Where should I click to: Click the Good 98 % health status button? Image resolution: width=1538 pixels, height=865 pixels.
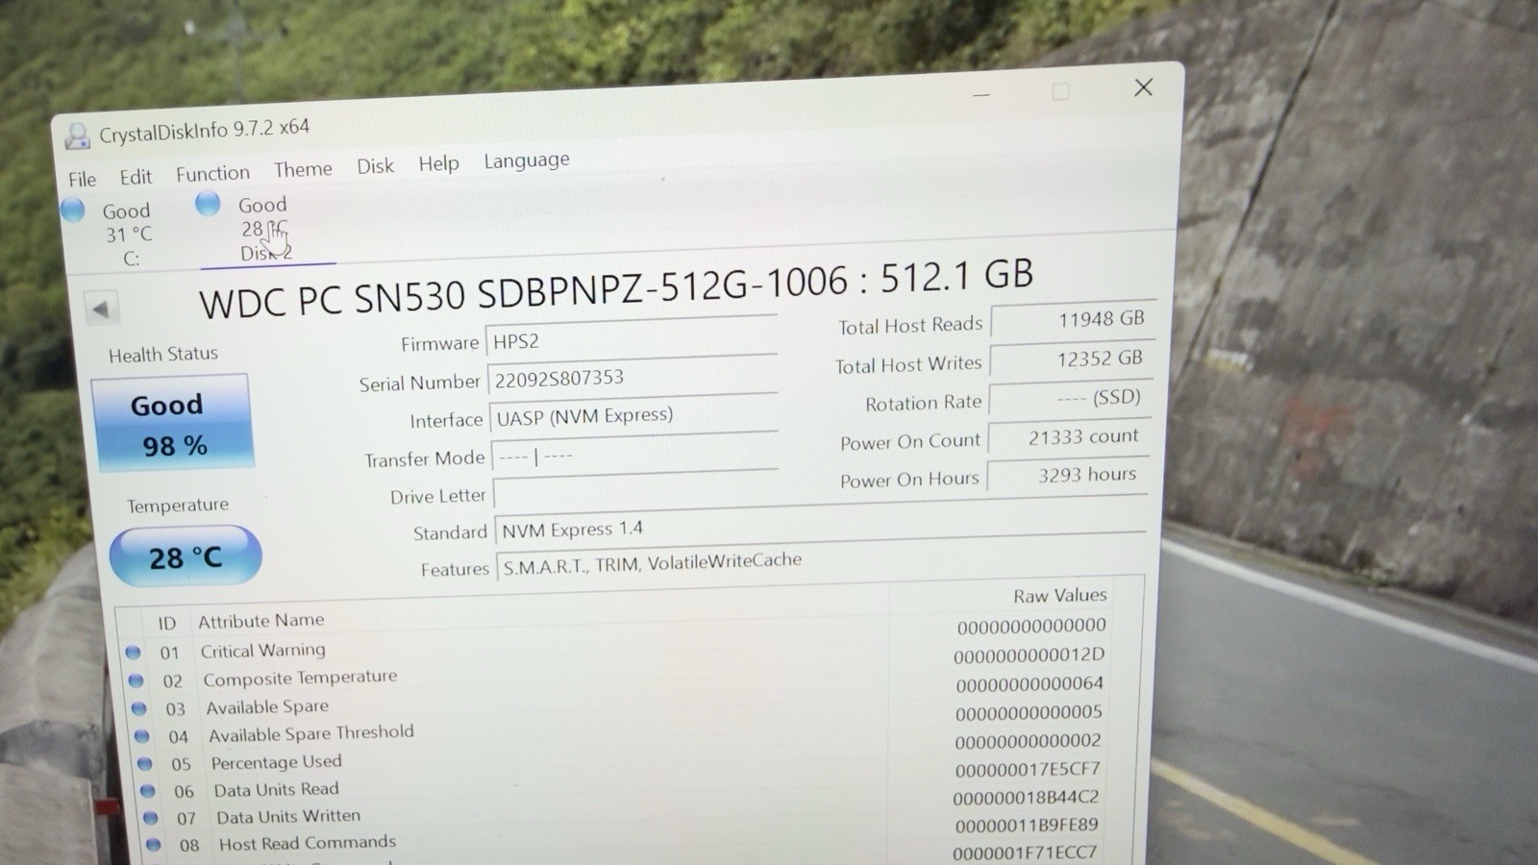tap(172, 424)
